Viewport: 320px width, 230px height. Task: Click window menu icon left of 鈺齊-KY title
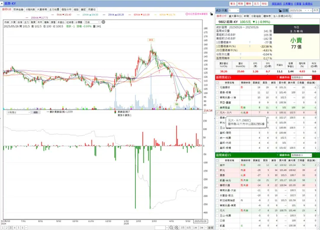tap(2, 3)
